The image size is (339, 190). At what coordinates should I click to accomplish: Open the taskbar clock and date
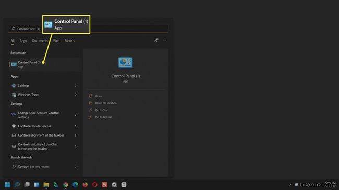click(330, 185)
